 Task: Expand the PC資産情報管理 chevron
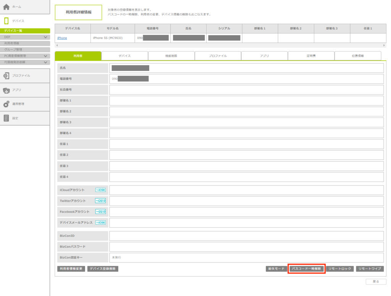coord(46,56)
